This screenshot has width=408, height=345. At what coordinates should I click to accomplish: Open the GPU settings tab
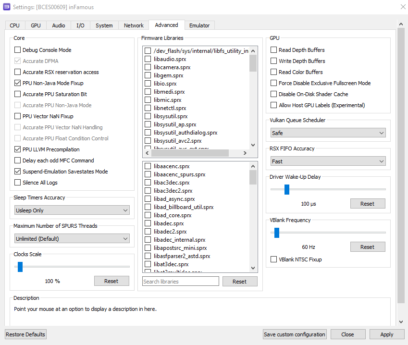tap(36, 25)
